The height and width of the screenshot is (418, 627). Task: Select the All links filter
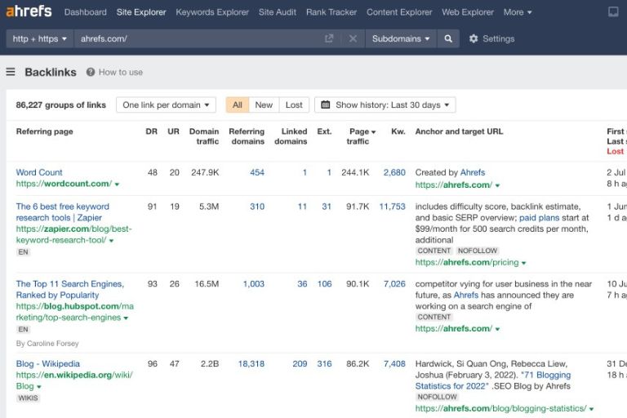click(238, 104)
